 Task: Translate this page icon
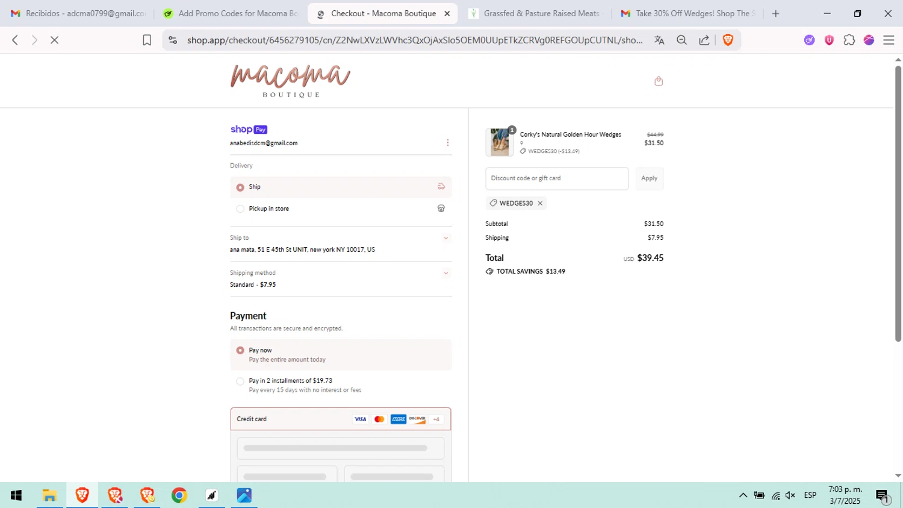(659, 40)
